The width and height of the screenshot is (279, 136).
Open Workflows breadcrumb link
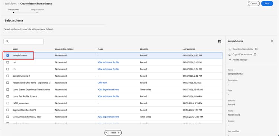(11, 4)
